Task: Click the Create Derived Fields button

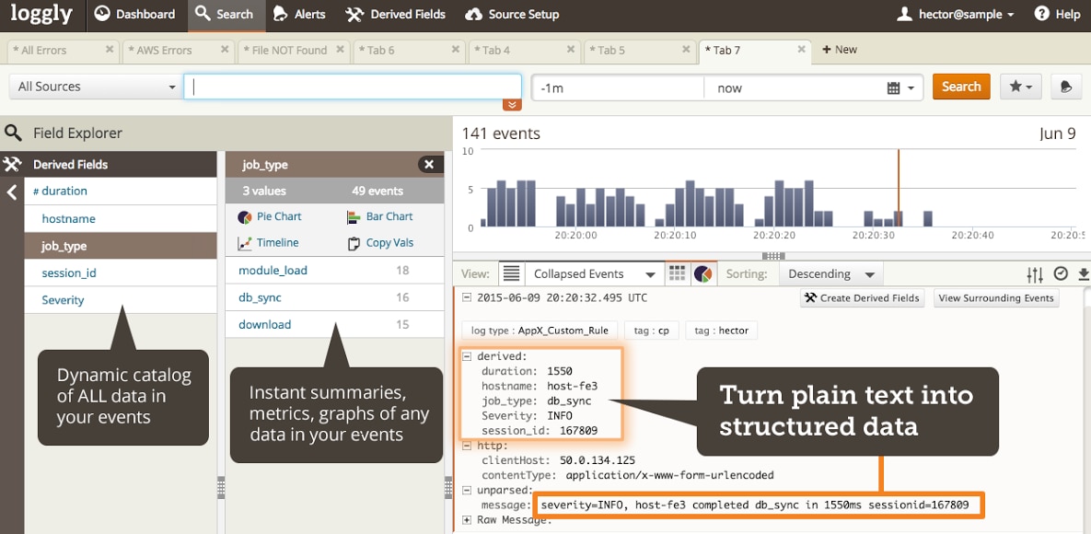Action: coord(862,298)
